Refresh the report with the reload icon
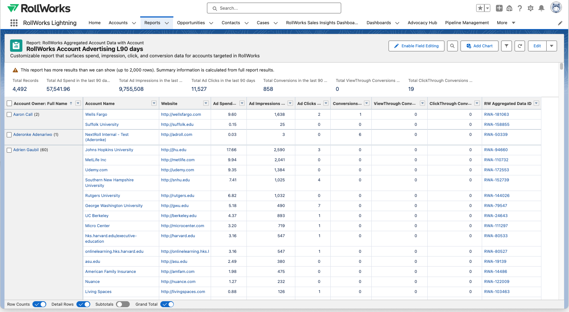 (x=520, y=46)
